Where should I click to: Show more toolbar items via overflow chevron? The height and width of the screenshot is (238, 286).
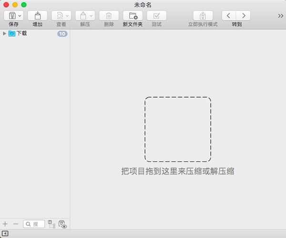click(280, 16)
